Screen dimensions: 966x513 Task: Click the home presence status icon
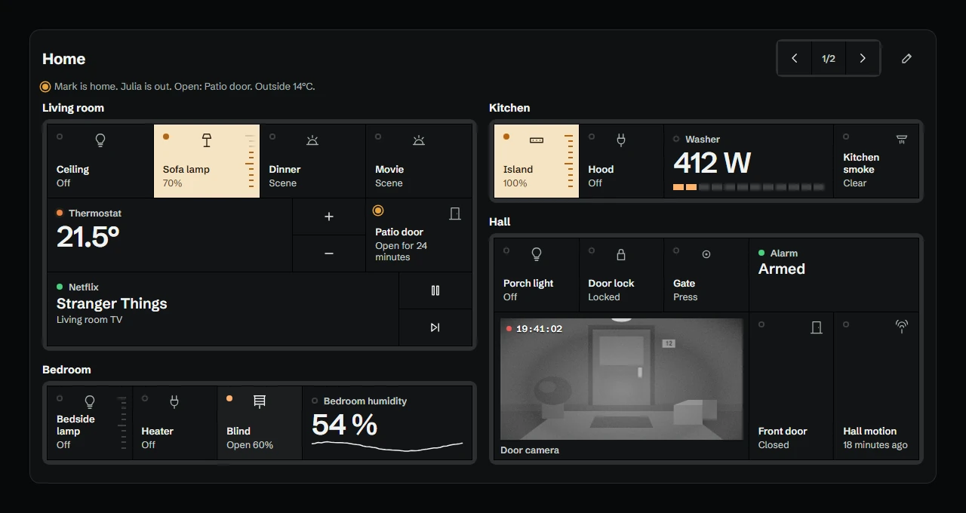point(45,87)
